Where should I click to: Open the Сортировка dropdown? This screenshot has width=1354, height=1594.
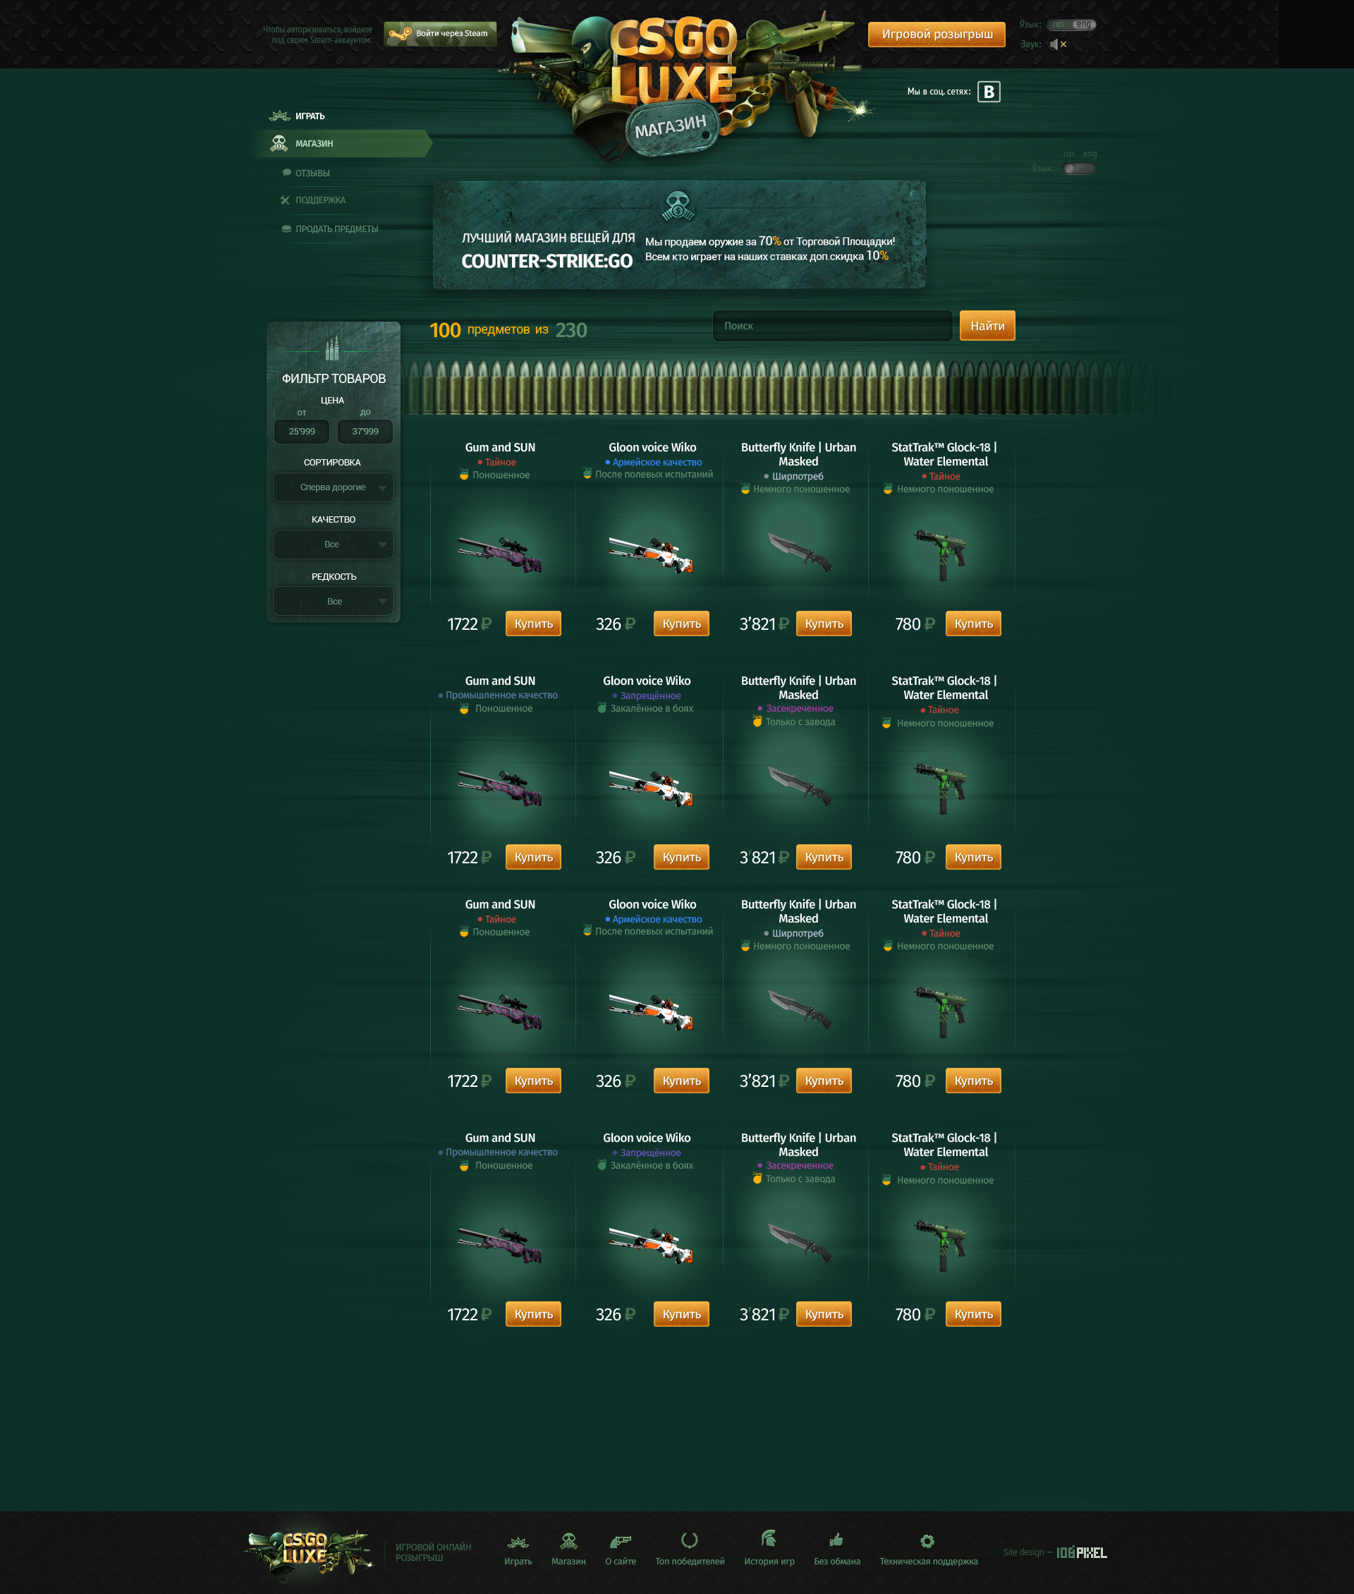[x=333, y=487]
